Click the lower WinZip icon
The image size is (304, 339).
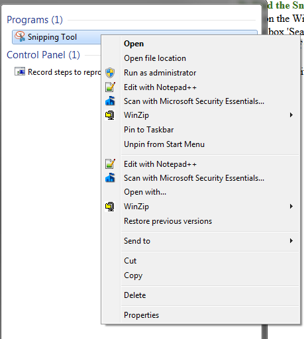(110, 207)
